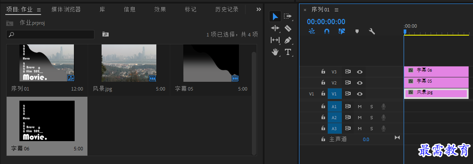Select the Hand tool

pos(275,52)
